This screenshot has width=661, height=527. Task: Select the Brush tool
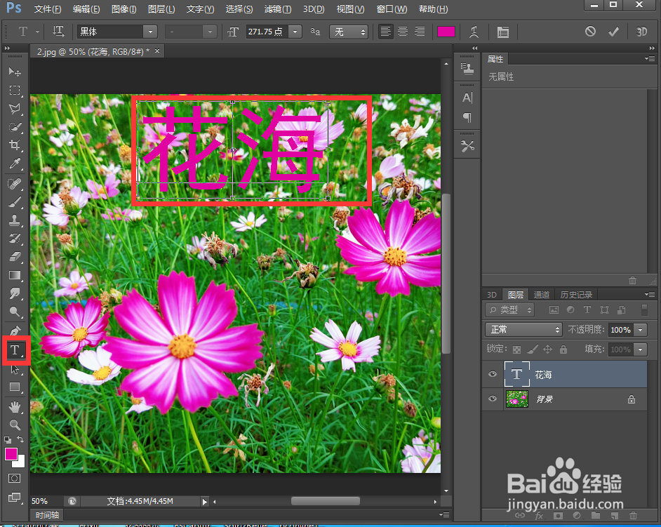coord(15,202)
